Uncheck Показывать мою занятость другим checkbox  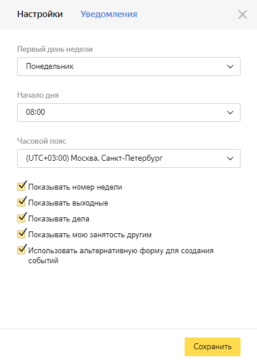(x=21, y=234)
